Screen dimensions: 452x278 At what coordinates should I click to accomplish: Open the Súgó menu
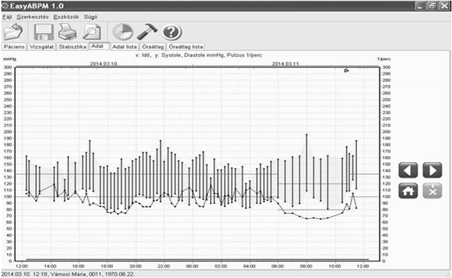coord(91,17)
